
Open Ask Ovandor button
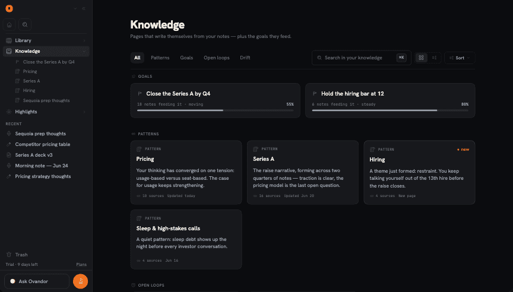[37, 281]
